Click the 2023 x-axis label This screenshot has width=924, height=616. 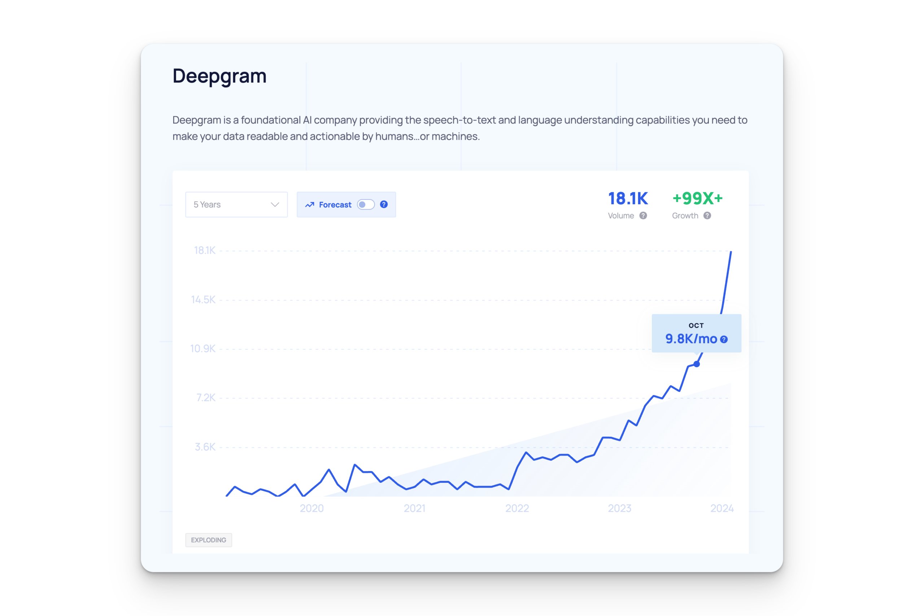619,508
